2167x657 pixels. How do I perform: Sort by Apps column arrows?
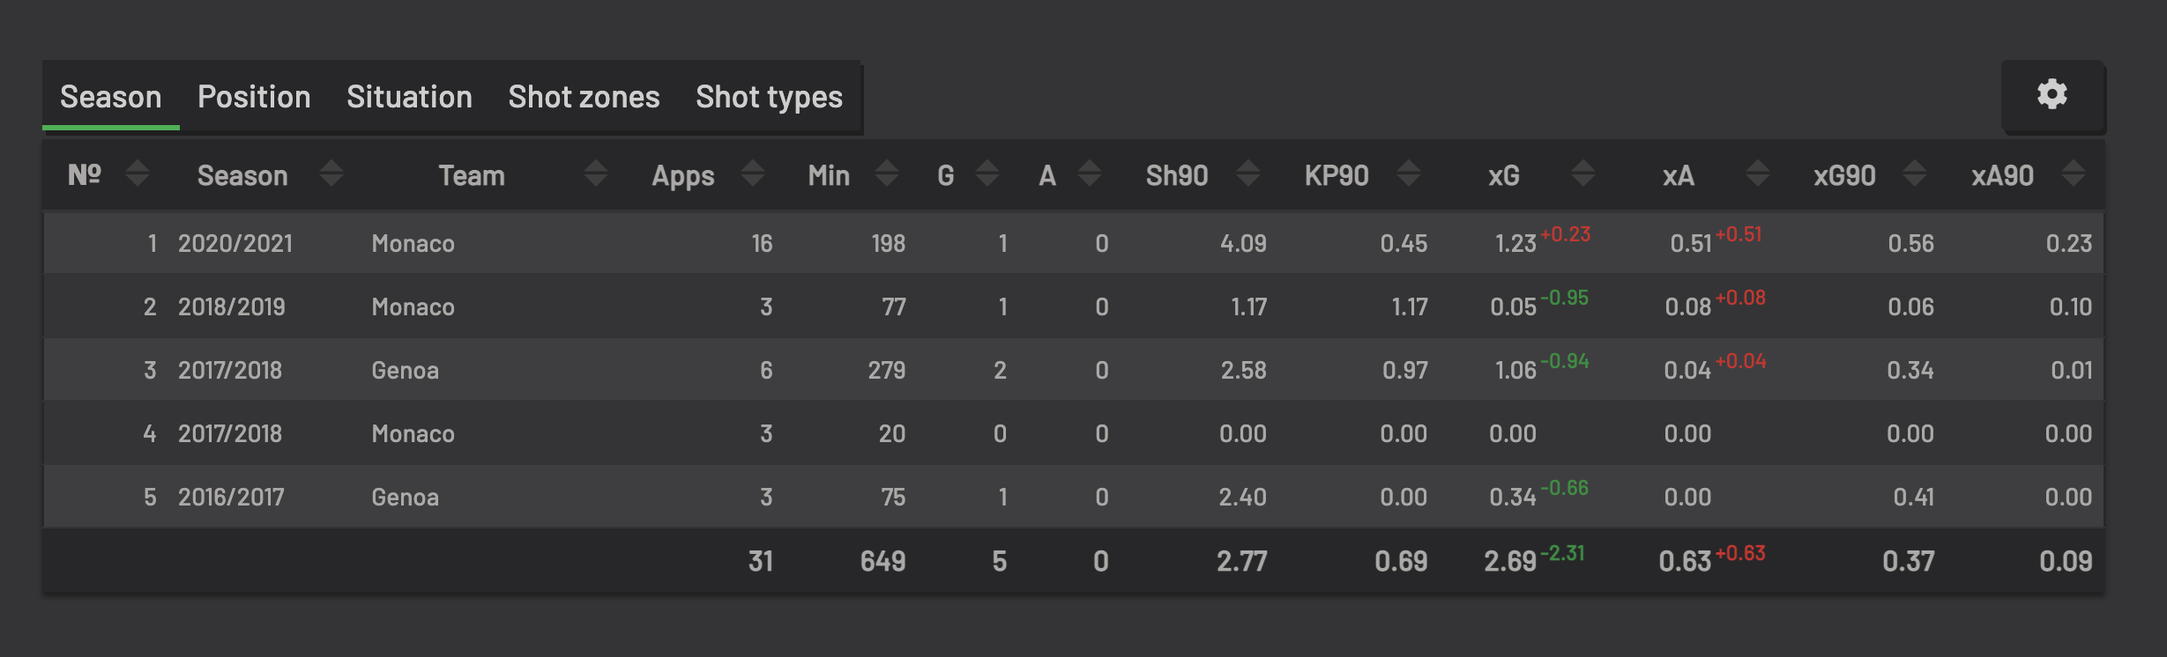752,173
